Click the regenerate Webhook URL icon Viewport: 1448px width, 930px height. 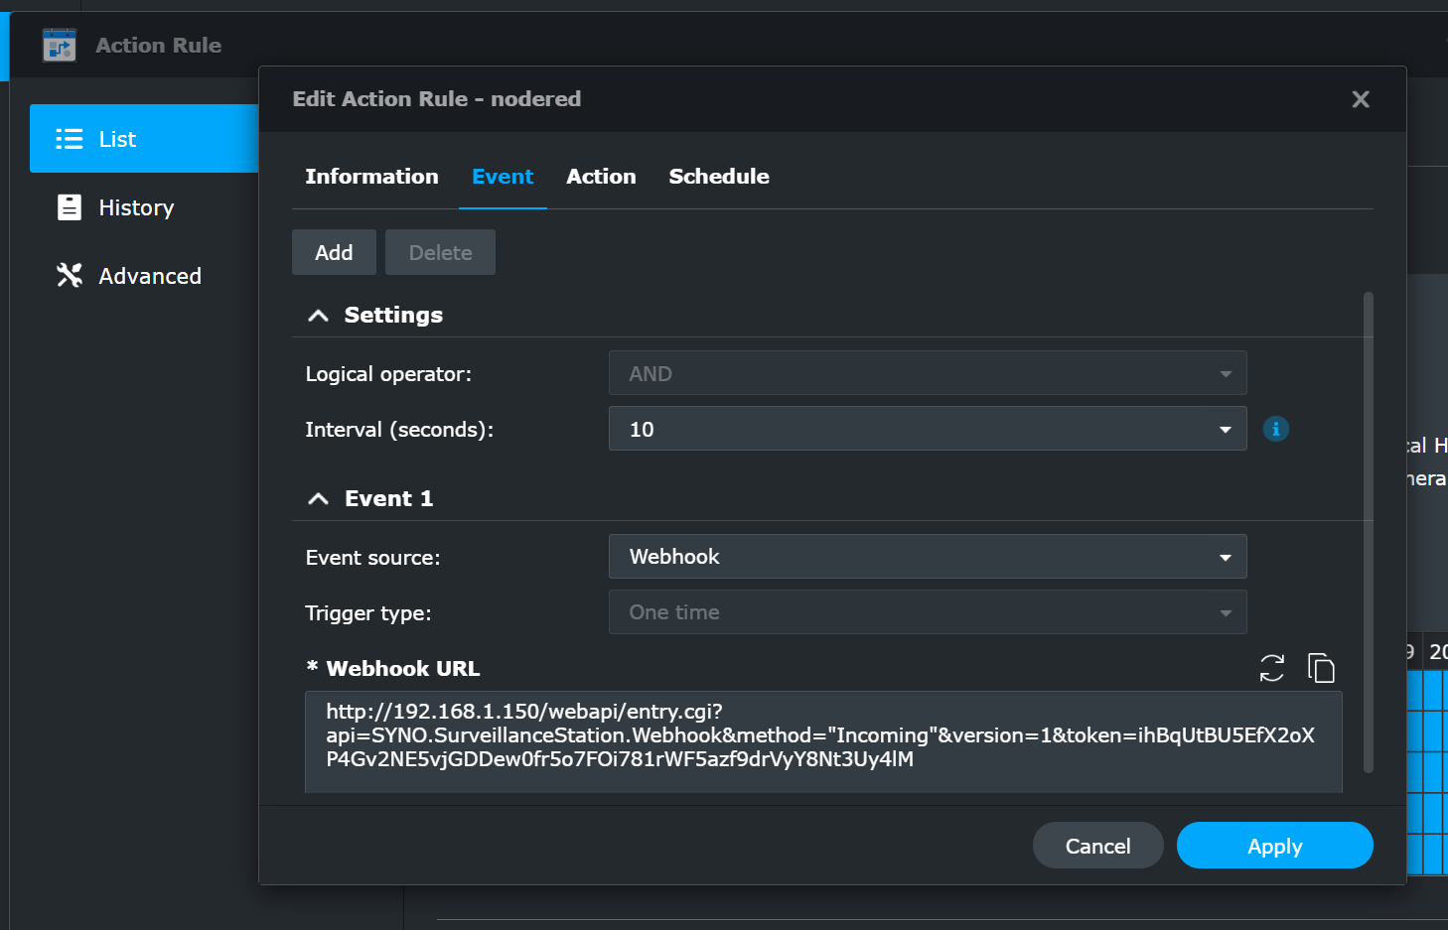coord(1271,668)
